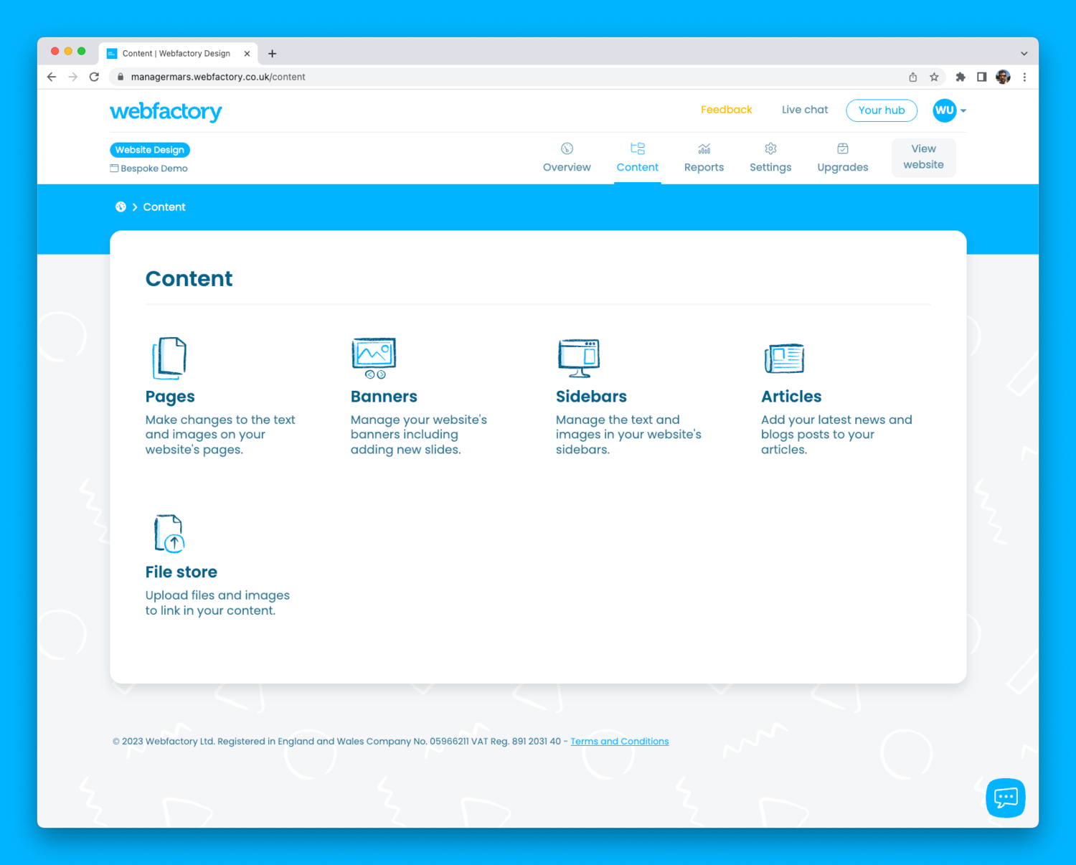
Task: Open the File store upload icon
Action: pos(169,534)
